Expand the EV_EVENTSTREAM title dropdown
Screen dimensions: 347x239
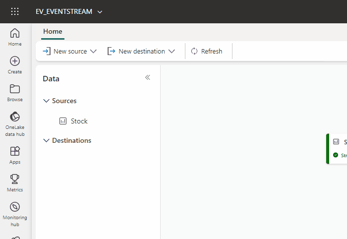(100, 11)
